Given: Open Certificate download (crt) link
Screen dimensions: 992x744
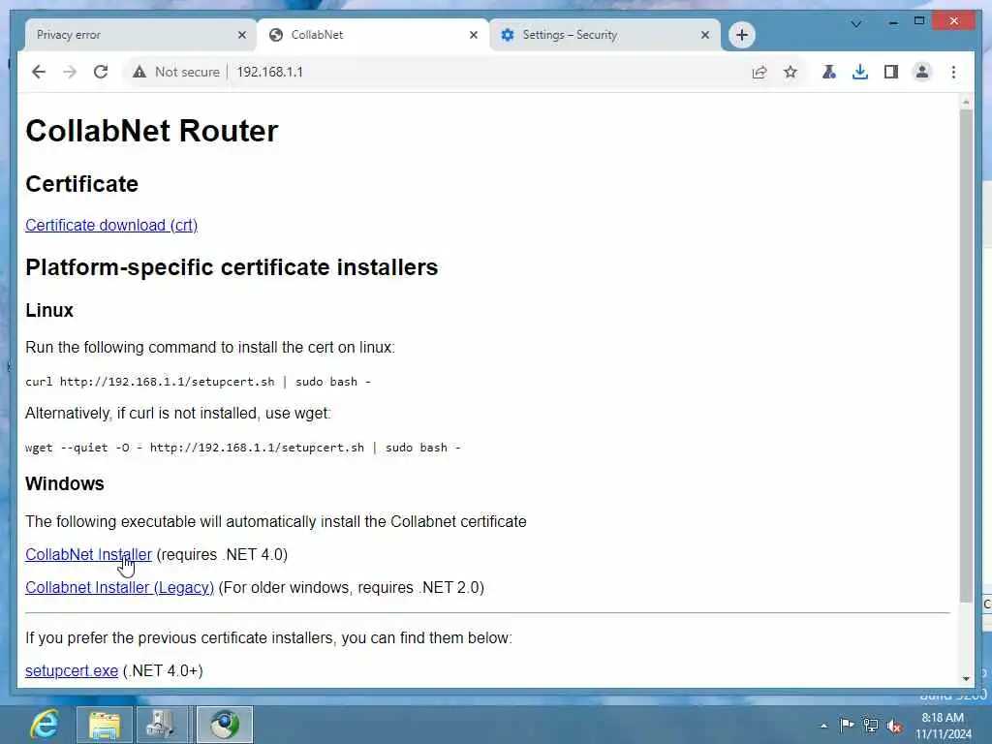Looking at the screenshot, I should point(111,225).
